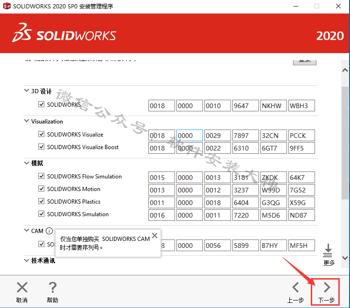Toggle SOLIDWORKS Motion checkbox
Image resolution: width=350 pixels, height=308 pixels.
click(x=41, y=189)
